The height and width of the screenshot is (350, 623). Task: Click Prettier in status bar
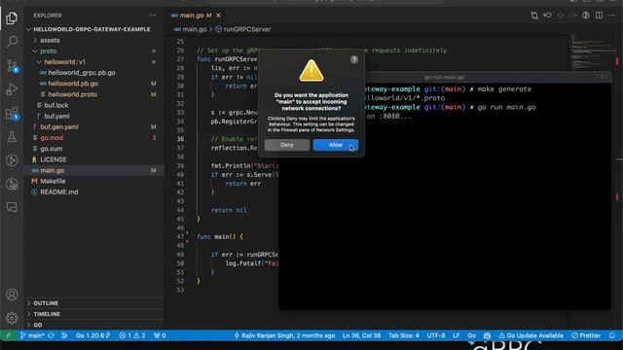[x=586, y=335]
